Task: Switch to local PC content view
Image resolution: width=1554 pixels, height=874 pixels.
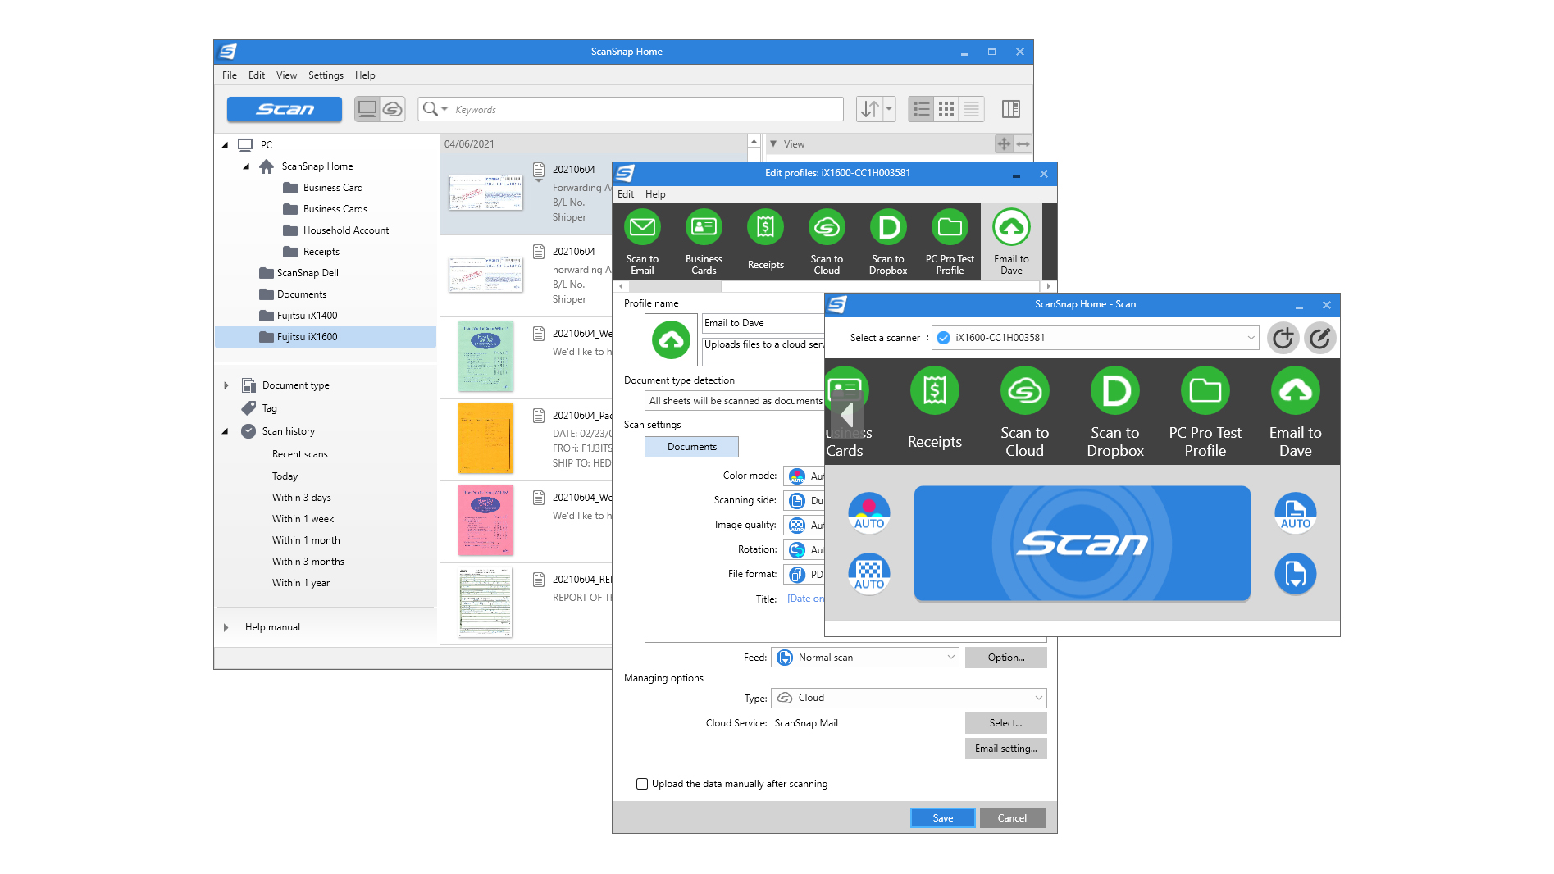Action: click(x=367, y=109)
